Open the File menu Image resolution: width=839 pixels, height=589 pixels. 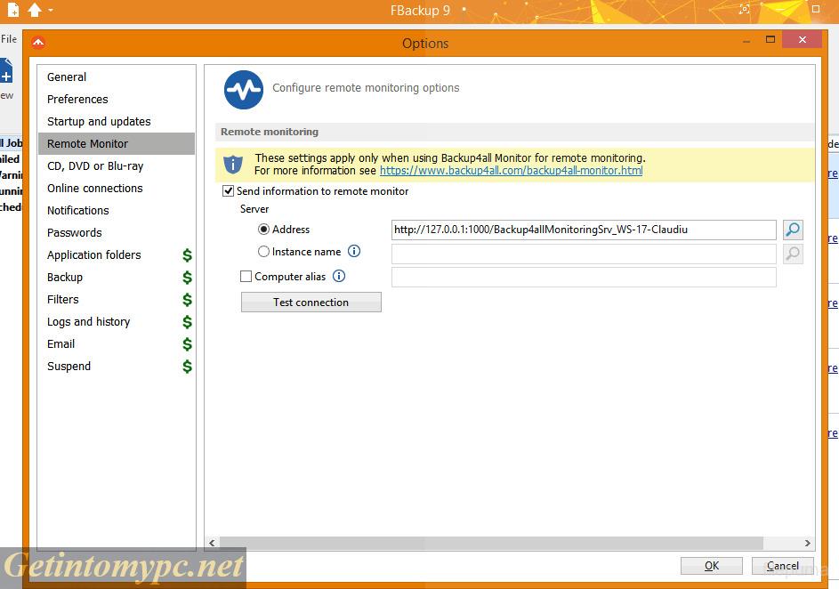pyautogui.click(x=9, y=38)
